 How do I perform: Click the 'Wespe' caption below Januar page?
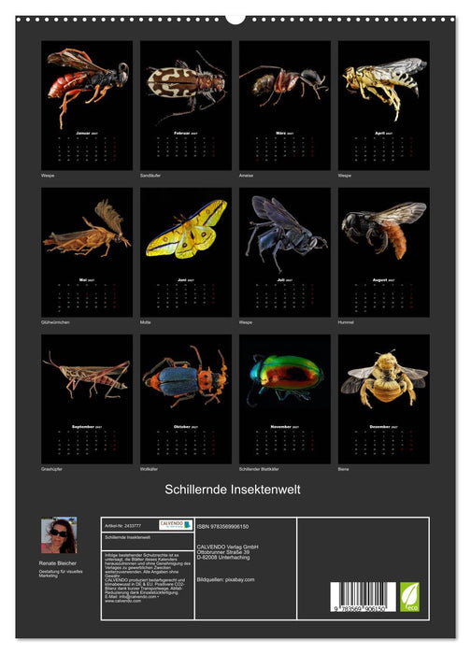coord(48,176)
